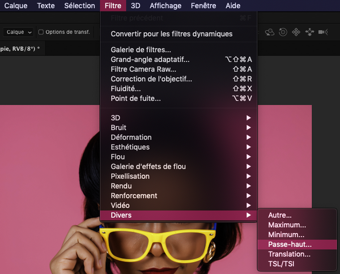Screen dimensions: 340x274
Task: Open the Fenêtre menu
Action: [203, 6]
